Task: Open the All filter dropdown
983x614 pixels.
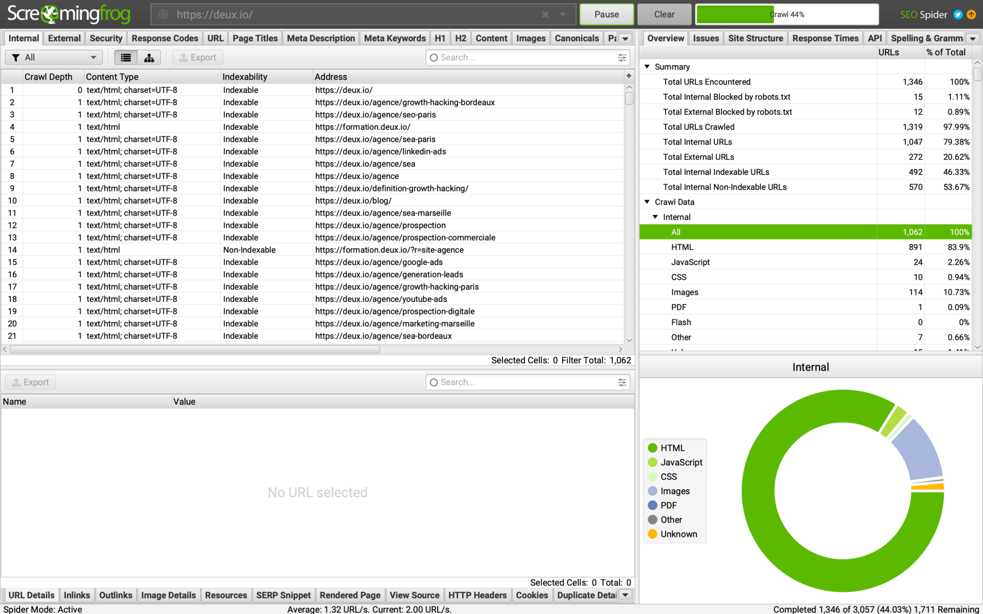Action: tap(54, 58)
